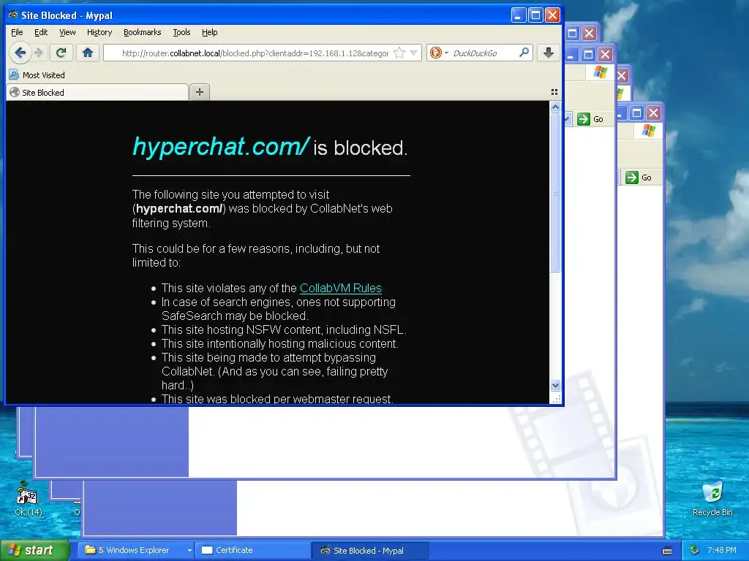The height and width of the screenshot is (561, 749).
Task: Select Site Blocked - Mypal taskbar button
Action: coord(369,551)
